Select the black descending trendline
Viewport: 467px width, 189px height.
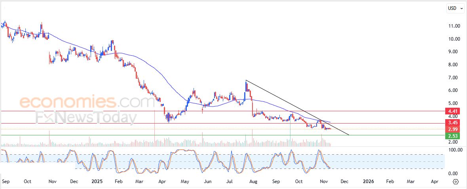pyautogui.click(x=297, y=108)
